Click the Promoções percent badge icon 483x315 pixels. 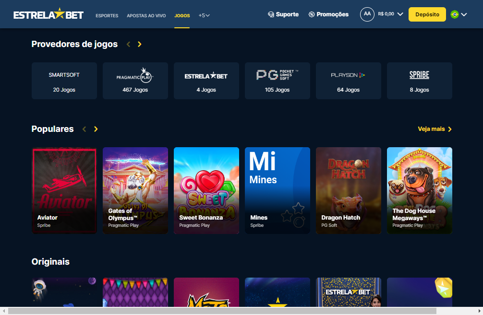point(312,14)
